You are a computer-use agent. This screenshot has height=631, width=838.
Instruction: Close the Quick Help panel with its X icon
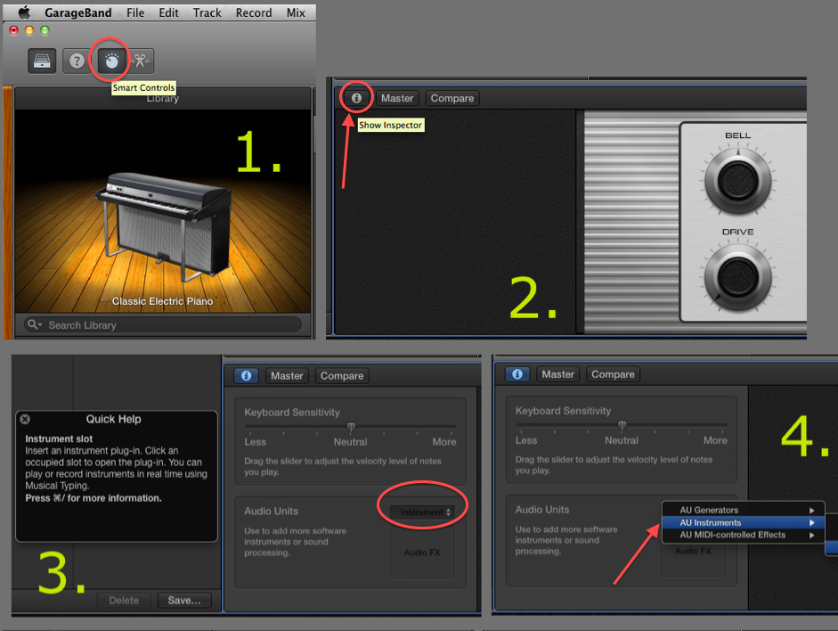(25, 419)
